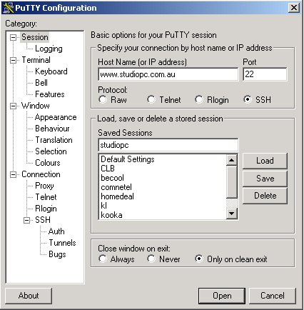Click the Host Name input field
Viewport: 304px width, 310px height.
[x=168, y=74]
